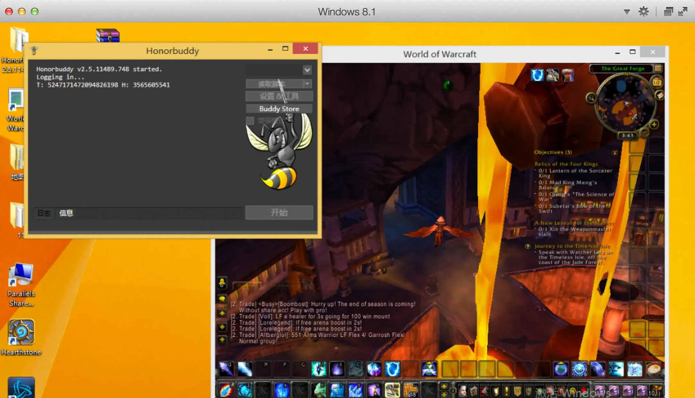695x398 pixels.
Task: Click the action bar page-up arrow
Action: [444, 386]
